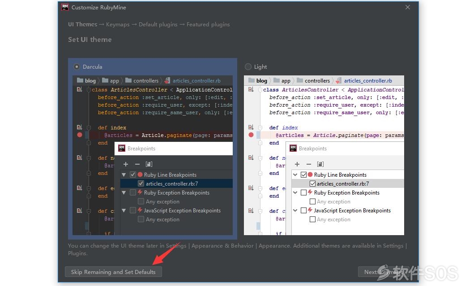The width and height of the screenshot is (465, 286).
Task: Toggle JavaScript Exception Breakpoints checkbox in Light preview
Action: click(304, 210)
